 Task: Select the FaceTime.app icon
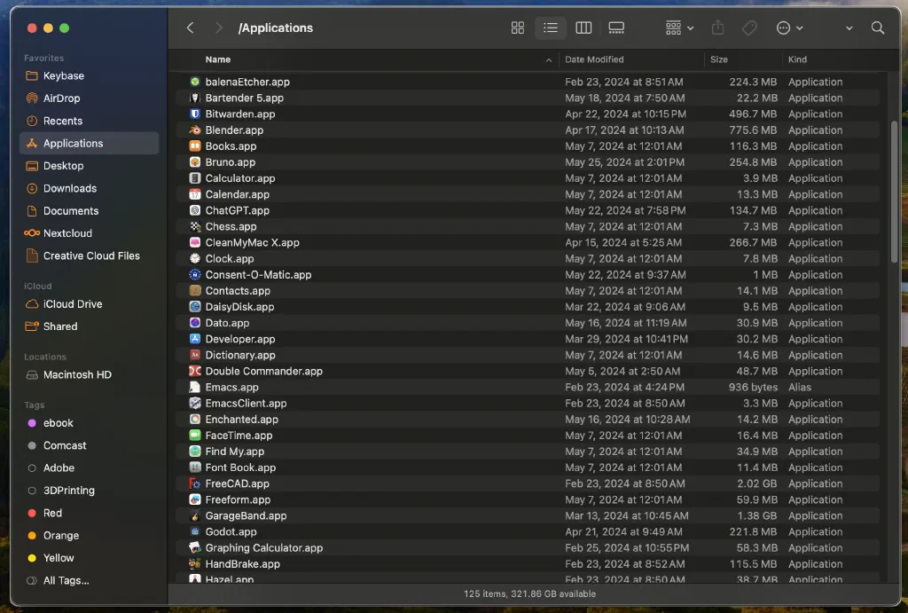click(195, 435)
